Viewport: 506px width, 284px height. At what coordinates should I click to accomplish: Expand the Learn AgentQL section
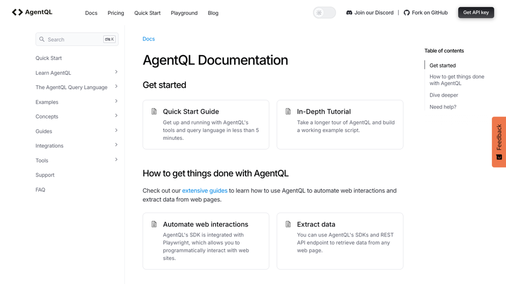point(116,72)
